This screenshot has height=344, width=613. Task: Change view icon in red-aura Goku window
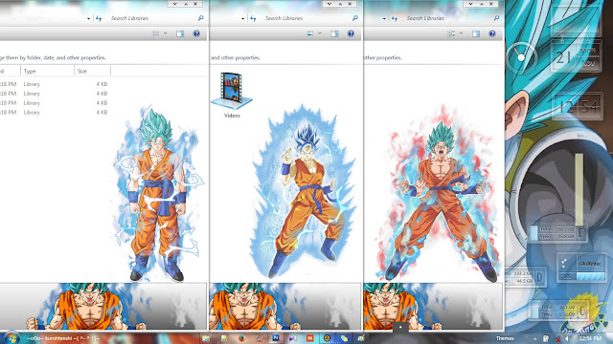click(451, 33)
